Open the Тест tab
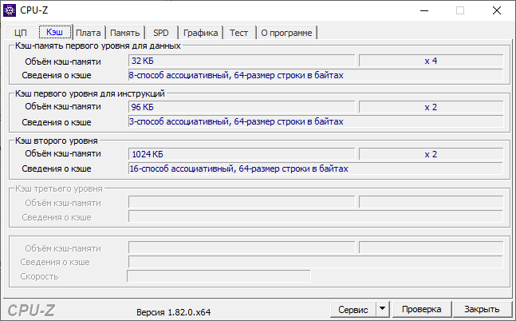 click(239, 33)
